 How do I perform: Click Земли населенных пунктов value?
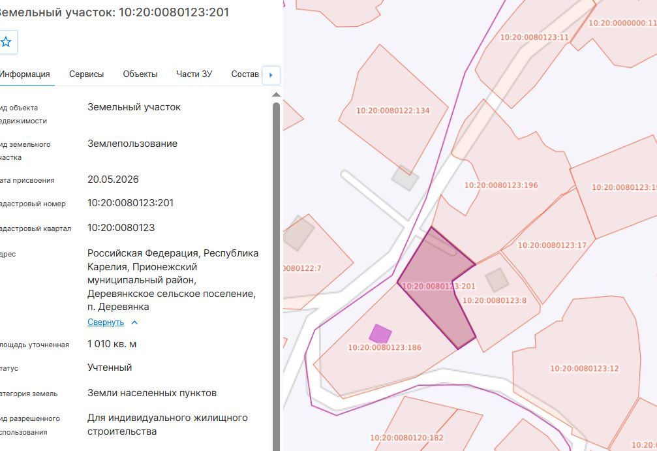[x=151, y=393]
